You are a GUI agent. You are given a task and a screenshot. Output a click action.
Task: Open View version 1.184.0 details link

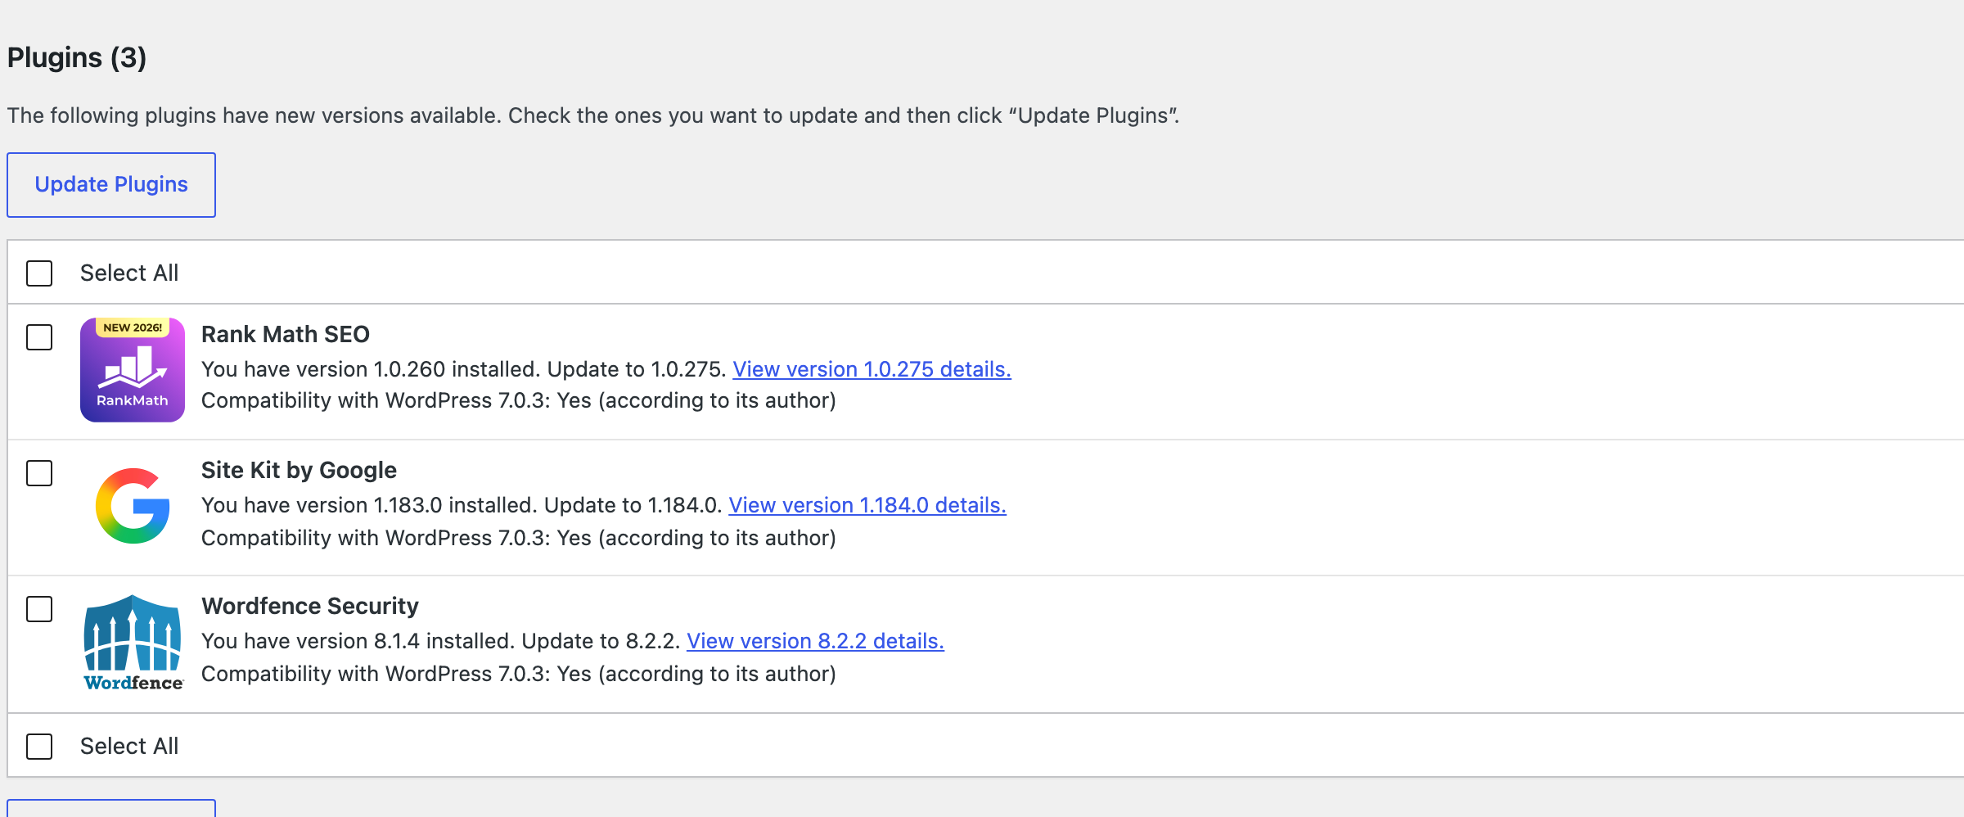tap(867, 505)
